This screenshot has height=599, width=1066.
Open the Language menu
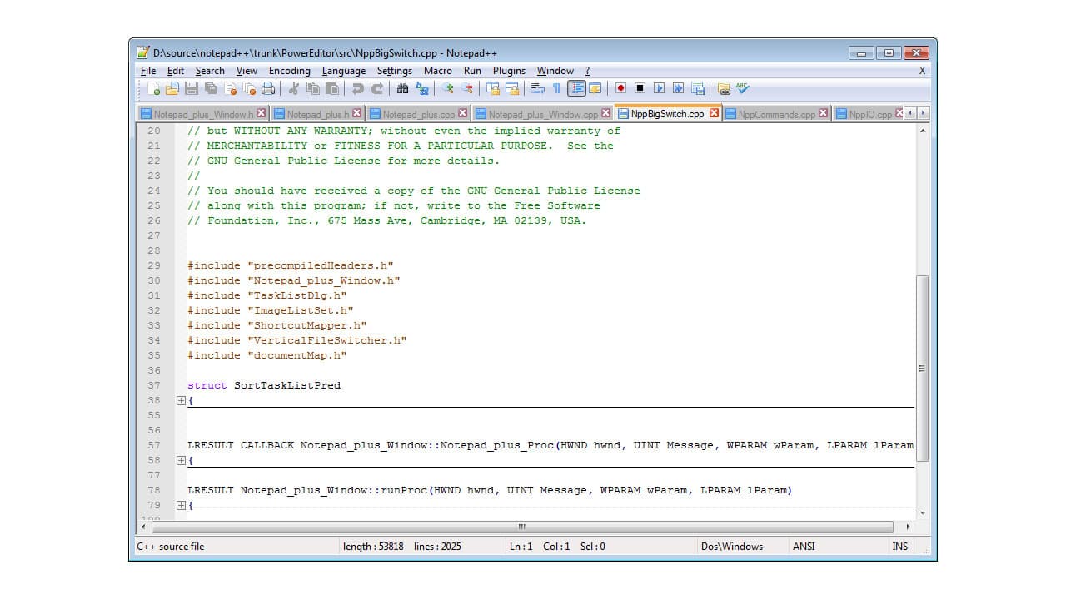click(343, 71)
